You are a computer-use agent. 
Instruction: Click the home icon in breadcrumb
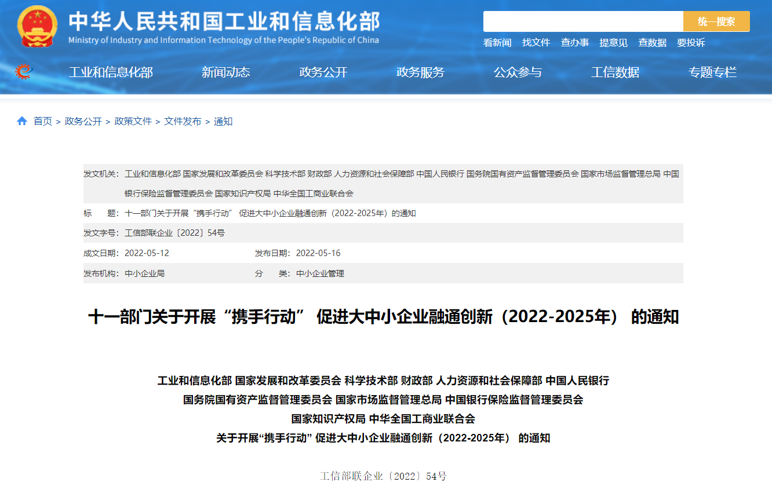point(22,121)
